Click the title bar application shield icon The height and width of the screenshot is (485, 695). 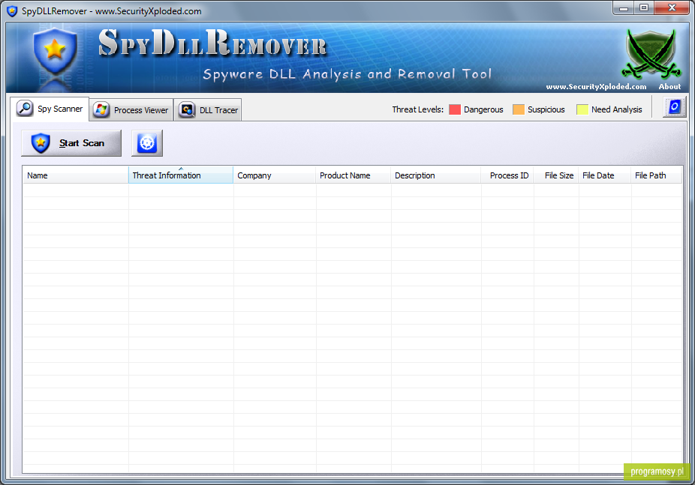[x=13, y=11]
